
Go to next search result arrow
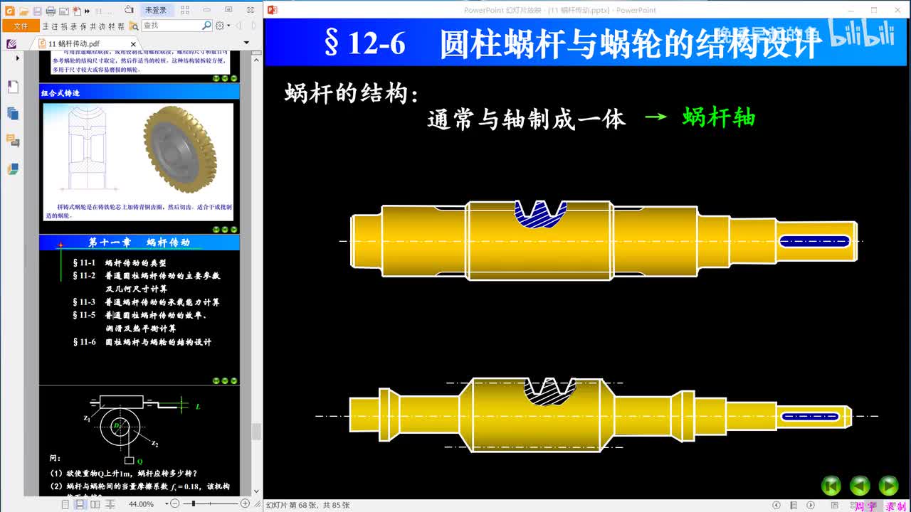(x=253, y=26)
